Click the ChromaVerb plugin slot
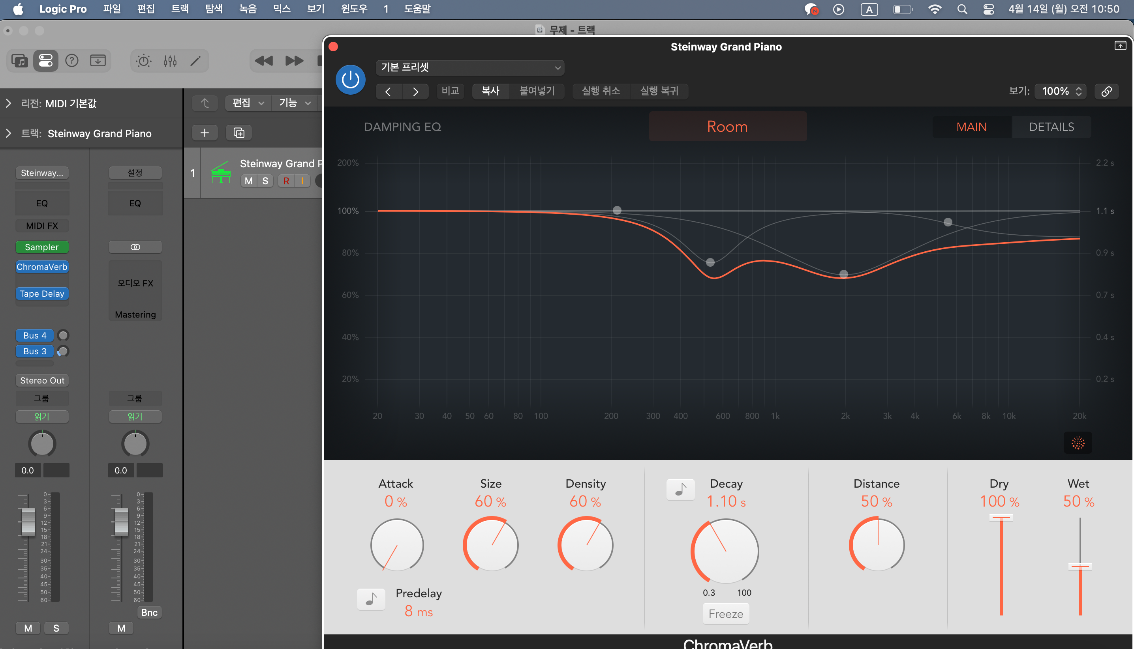This screenshot has width=1134, height=649. 42,267
